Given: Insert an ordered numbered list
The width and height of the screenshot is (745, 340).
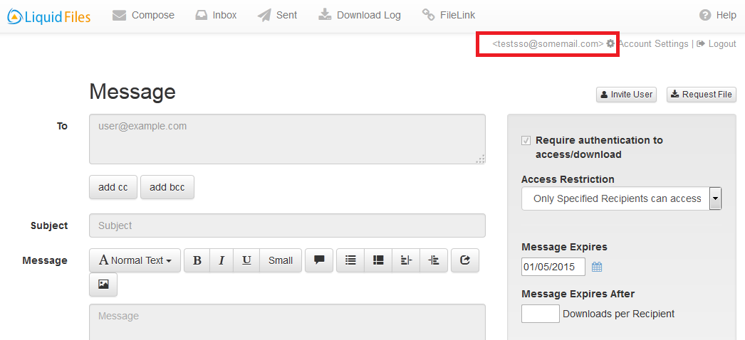Looking at the screenshot, I should (x=378, y=260).
